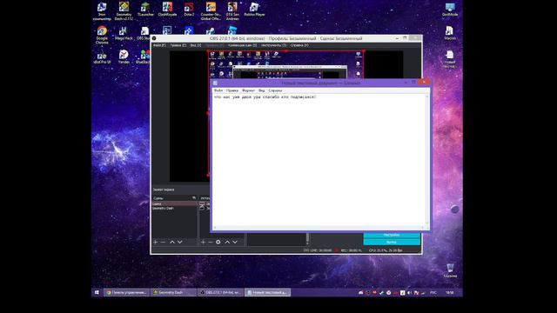The width and height of the screenshot is (557, 313).
Task: Switch to the Notepad taskbar item
Action: [x=267, y=292]
